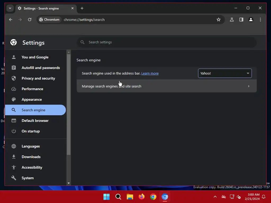Image resolution: width=271 pixels, height=203 pixels.
Task: Launch Google Chrome from the taskbar
Action: (x=153, y=197)
